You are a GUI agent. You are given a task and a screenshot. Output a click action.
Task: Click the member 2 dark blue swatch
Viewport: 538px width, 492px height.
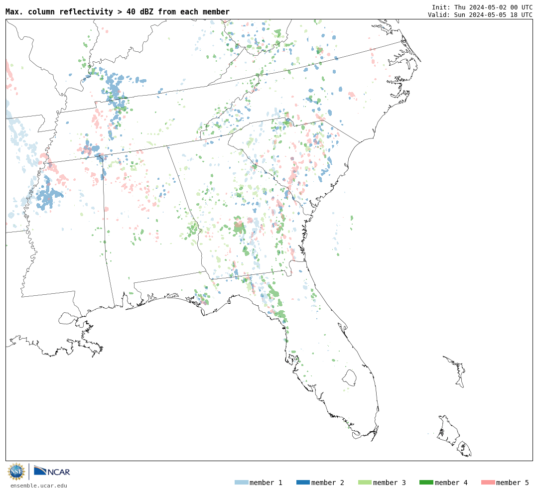point(303,483)
